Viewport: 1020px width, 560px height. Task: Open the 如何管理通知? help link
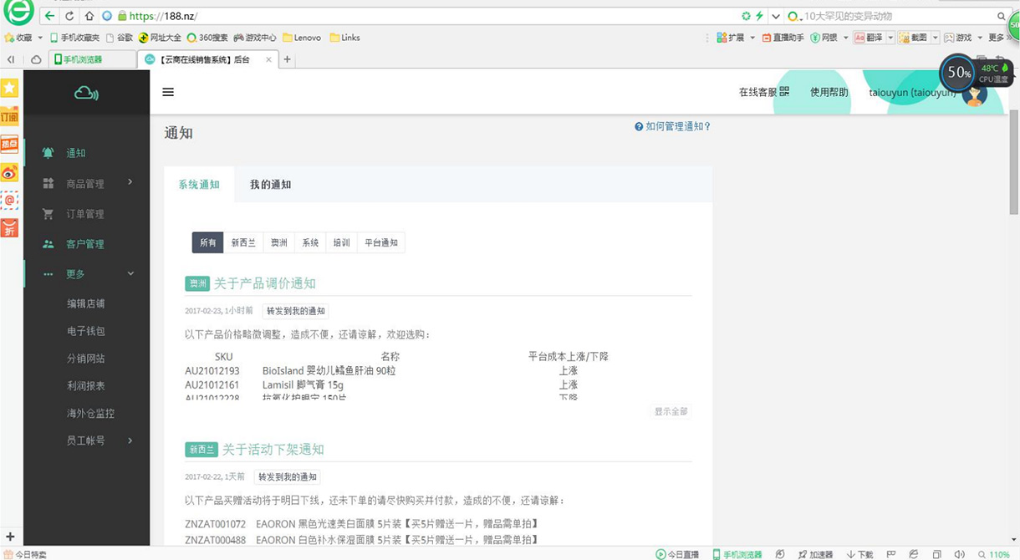[x=673, y=127]
